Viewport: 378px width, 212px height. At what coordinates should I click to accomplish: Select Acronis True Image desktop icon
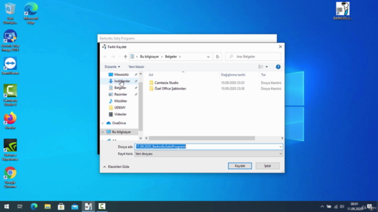10,41
